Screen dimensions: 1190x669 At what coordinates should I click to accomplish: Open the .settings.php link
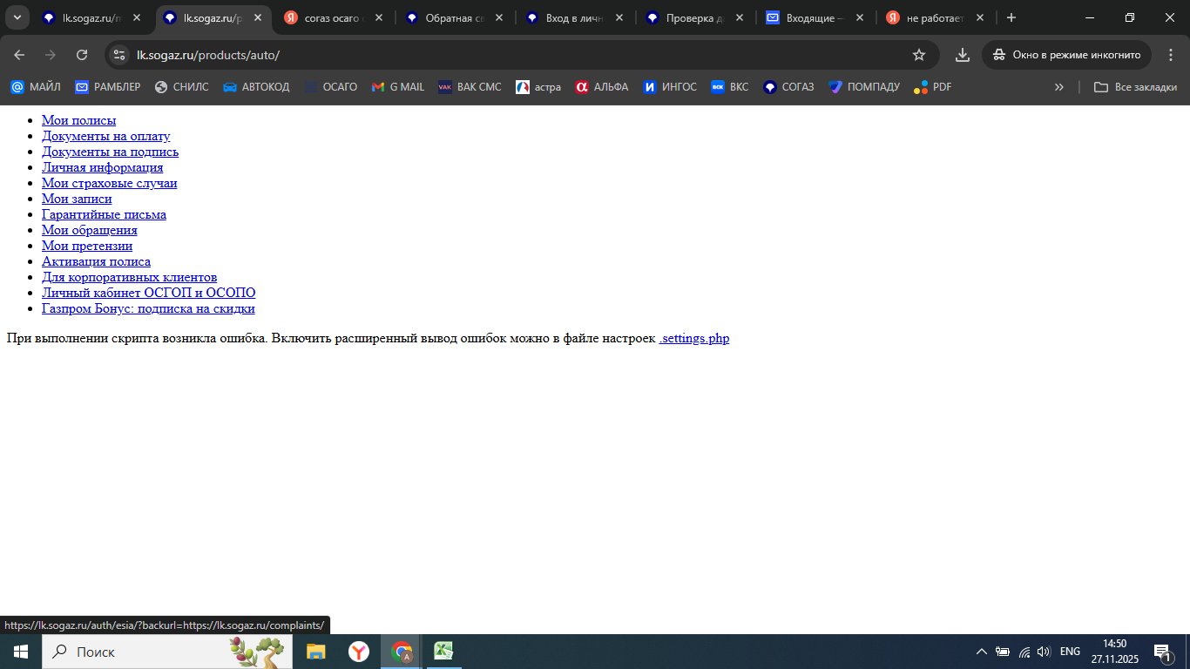(694, 338)
